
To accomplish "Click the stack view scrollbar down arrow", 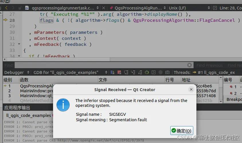I will click(221, 101).
